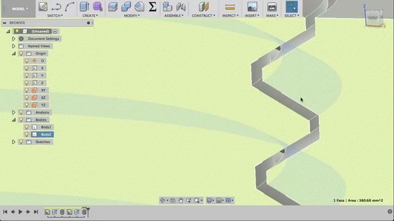Toggle visibility of the YZ plane
This screenshot has height=221, width=394.
tap(26, 105)
